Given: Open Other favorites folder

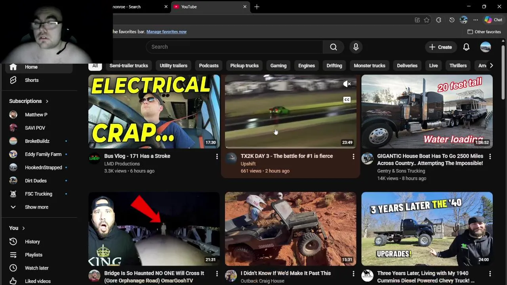Looking at the screenshot, I should (x=484, y=32).
